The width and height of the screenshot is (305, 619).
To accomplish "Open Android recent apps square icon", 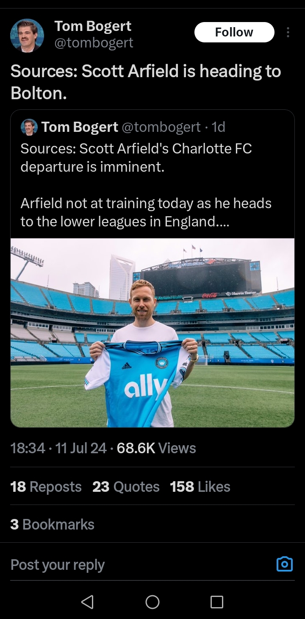I will tap(216, 602).
